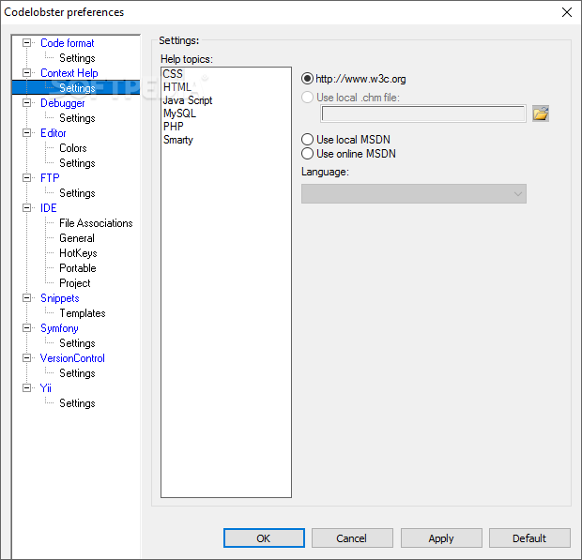Click the browse folder icon for the chm file
Image resolution: width=582 pixels, height=560 pixels.
pos(541,114)
